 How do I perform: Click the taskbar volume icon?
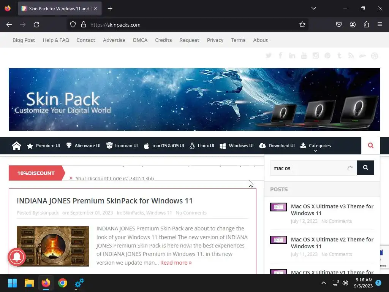pyautogui.click(x=345, y=283)
